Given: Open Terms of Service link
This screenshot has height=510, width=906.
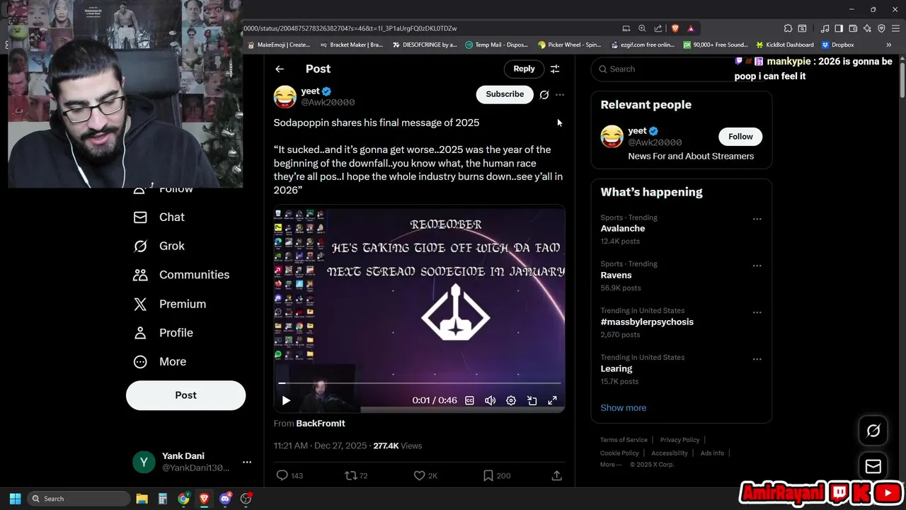Looking at the screenshot, I should 624,440.
